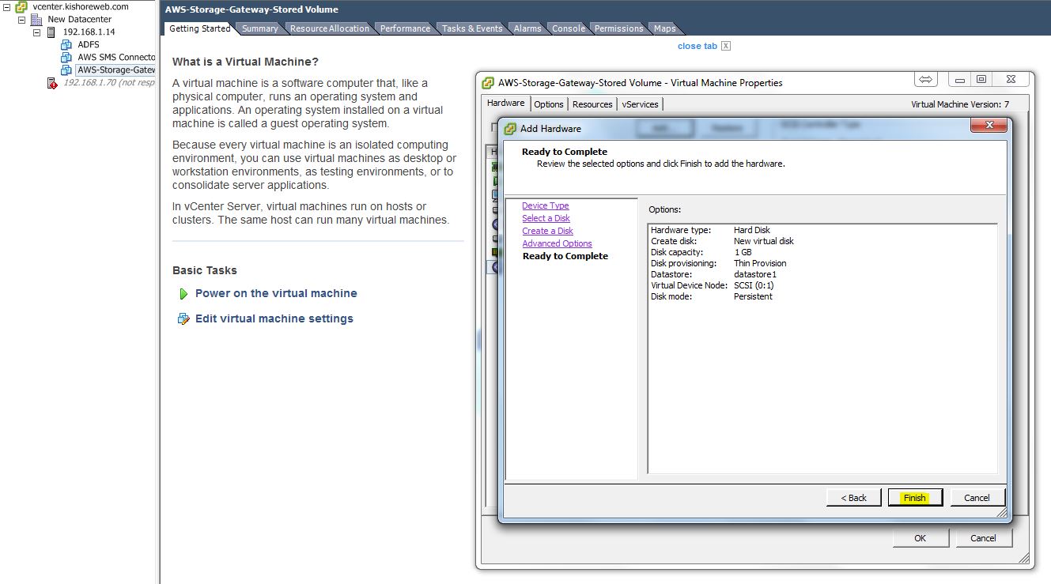Select the AWS-Storage-Gateway VM in the tree

coord(115,70)
